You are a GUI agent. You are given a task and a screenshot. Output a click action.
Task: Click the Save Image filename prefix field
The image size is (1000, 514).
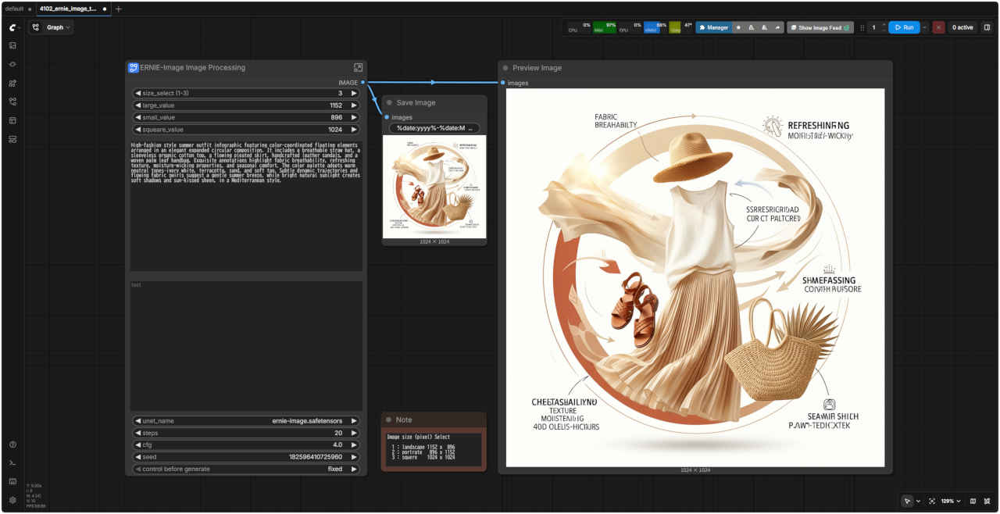pyautogui.click(x=434, y=128)
